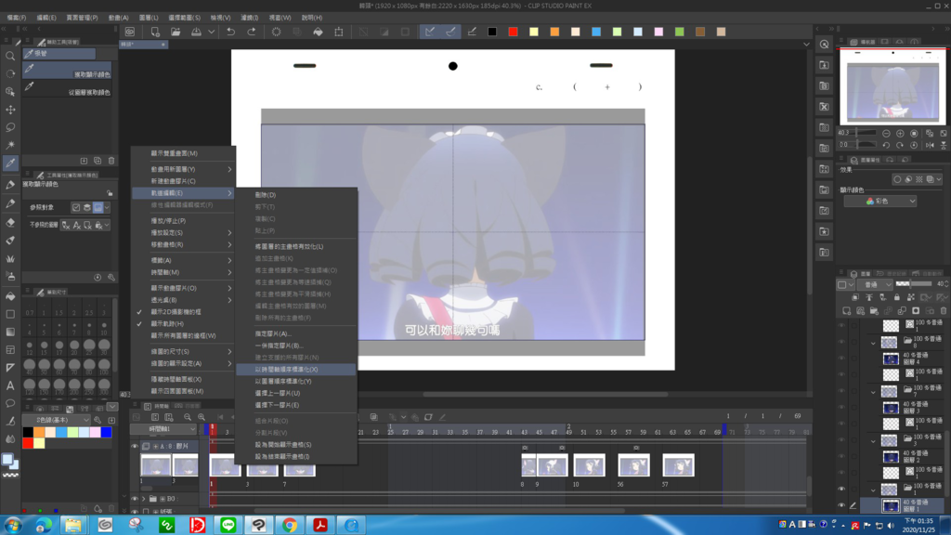Toggle border effect circle in layer property
This screenshot has width=951, height=535.
pyautogui.click(x=897, y=179)
